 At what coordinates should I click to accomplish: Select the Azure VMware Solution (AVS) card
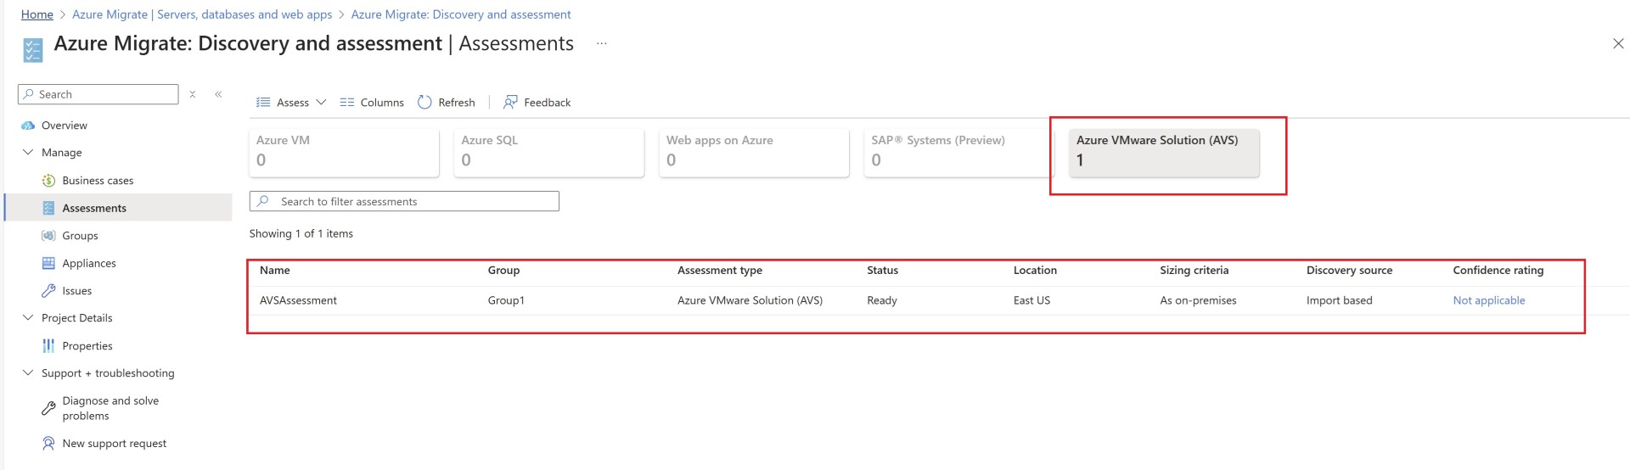pyautogui.click(x=1164, y=153)
